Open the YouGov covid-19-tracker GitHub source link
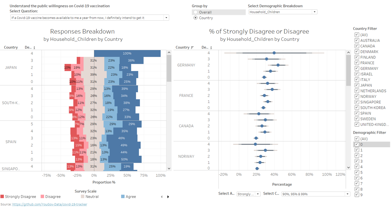The height and width of the screenshot is (212, 391). 49,205
